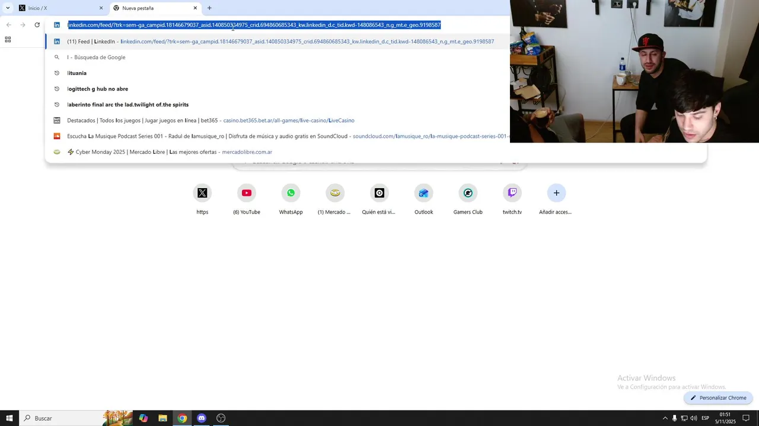Open the WhatsApp shortcut

click(291, 199)
